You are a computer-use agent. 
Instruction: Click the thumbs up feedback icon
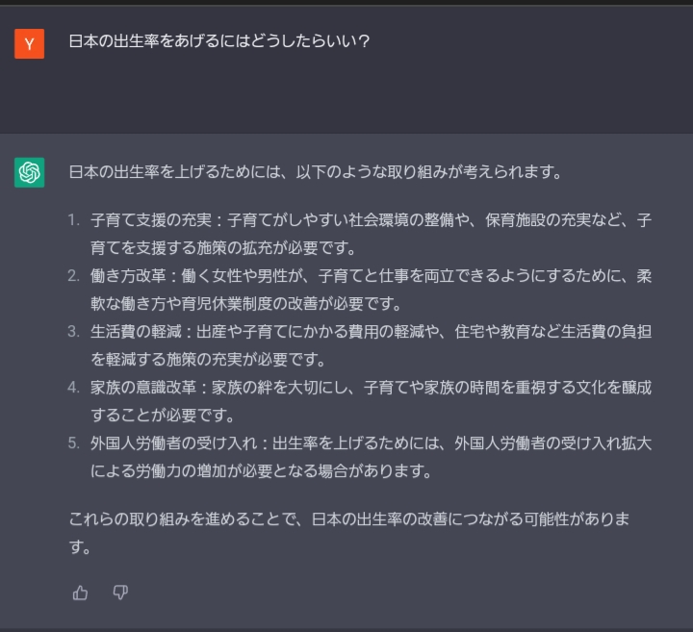tap(80, 593)
